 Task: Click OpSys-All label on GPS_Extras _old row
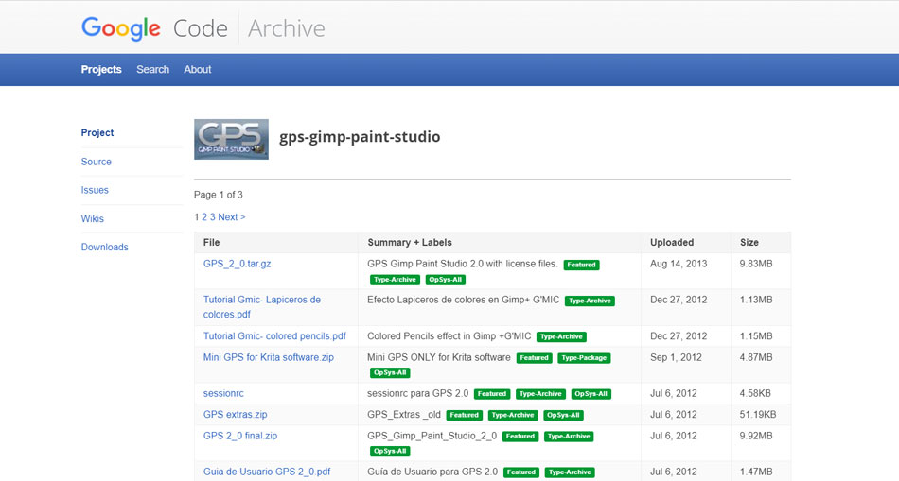click(564, 415)
